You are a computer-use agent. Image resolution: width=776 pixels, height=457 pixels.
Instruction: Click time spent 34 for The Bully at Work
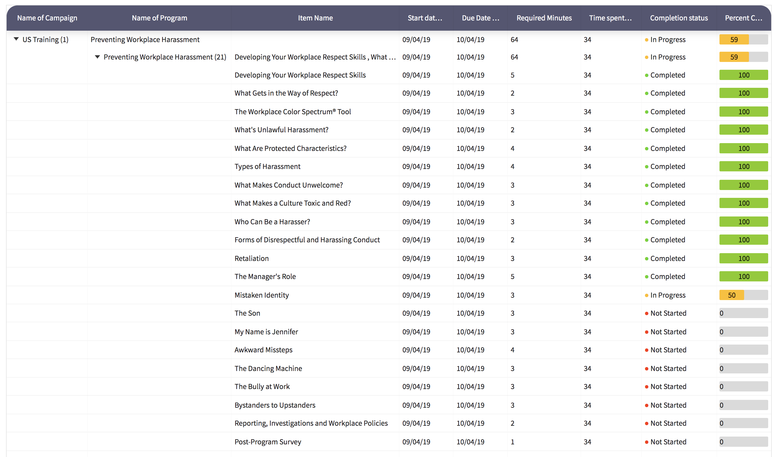point(587,386)
